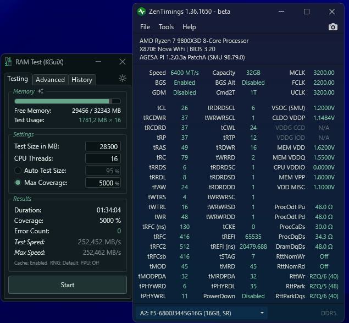Screen dimensions: 349x323
Task: Click the MEM VDD value 1.6200V
Action: 324,147
